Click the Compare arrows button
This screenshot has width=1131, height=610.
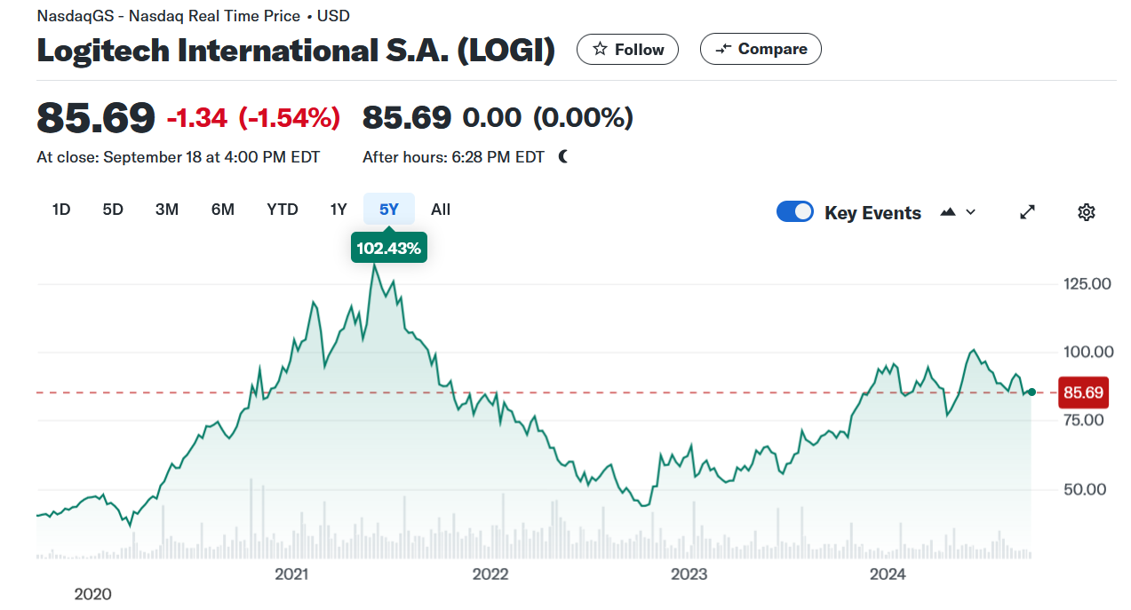click(761, 50)
